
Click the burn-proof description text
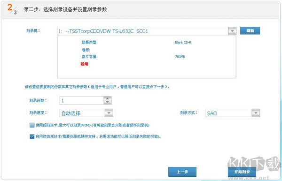98,136
